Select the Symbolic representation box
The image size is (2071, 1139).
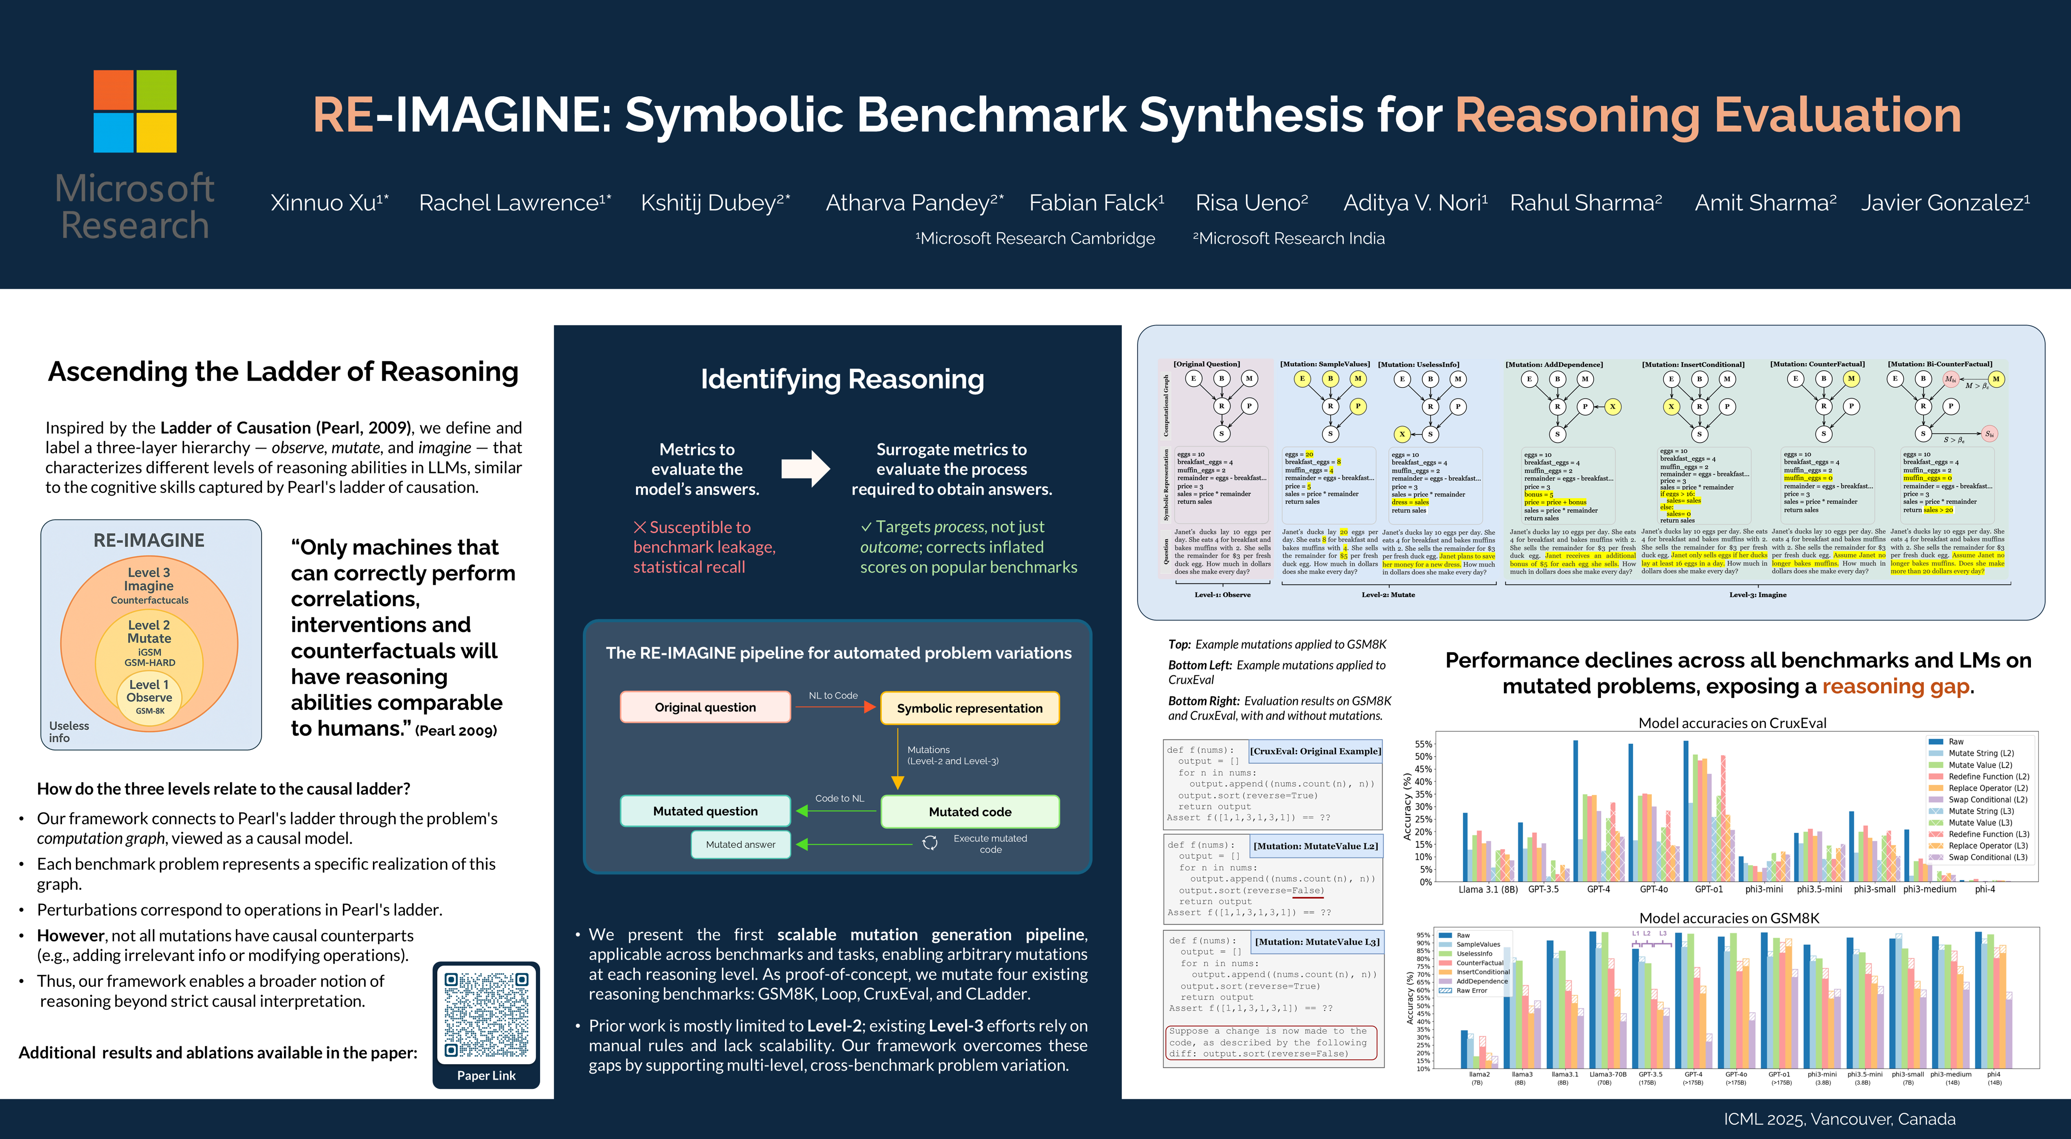[970, 708]
